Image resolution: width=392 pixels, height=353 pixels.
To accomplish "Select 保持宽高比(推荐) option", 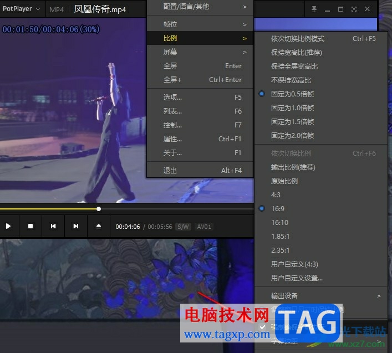I will pos(321,53).
